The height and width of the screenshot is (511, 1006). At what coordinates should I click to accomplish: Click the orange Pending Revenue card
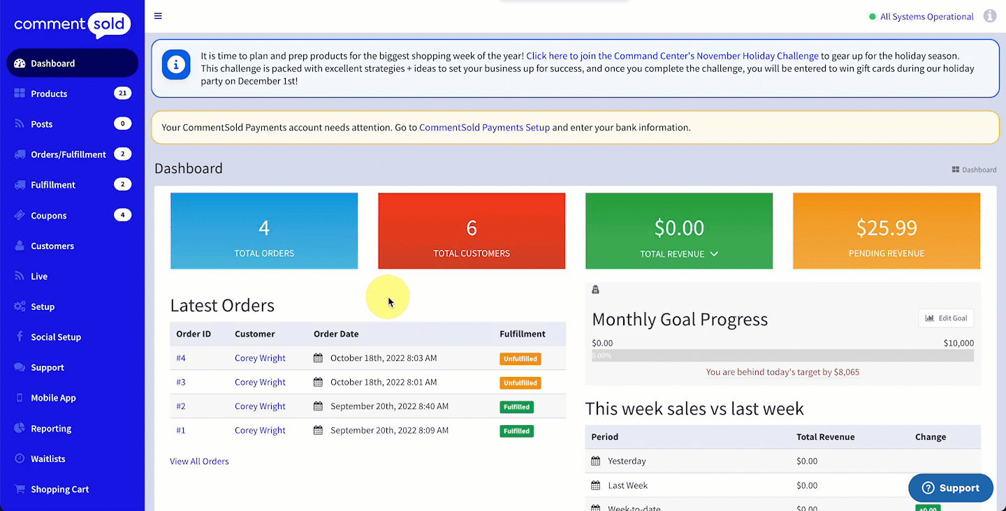point(887,231)
